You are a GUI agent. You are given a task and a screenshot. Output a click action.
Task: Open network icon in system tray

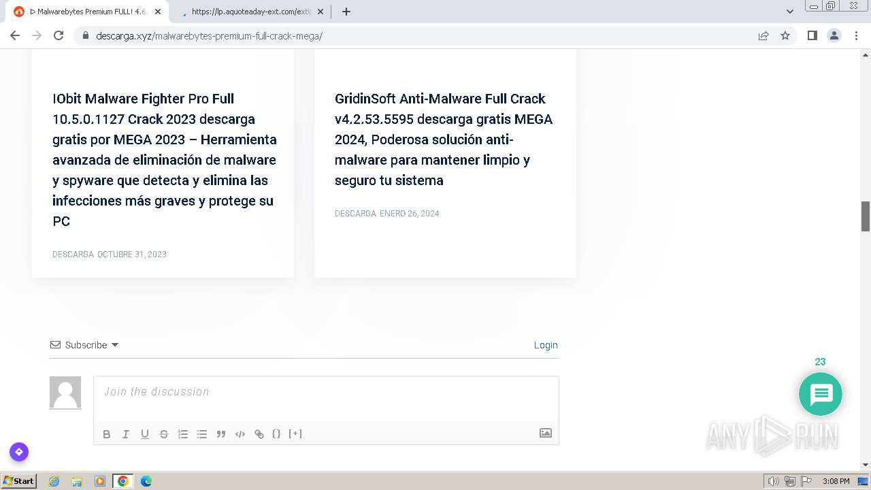[x=790, y=481]
